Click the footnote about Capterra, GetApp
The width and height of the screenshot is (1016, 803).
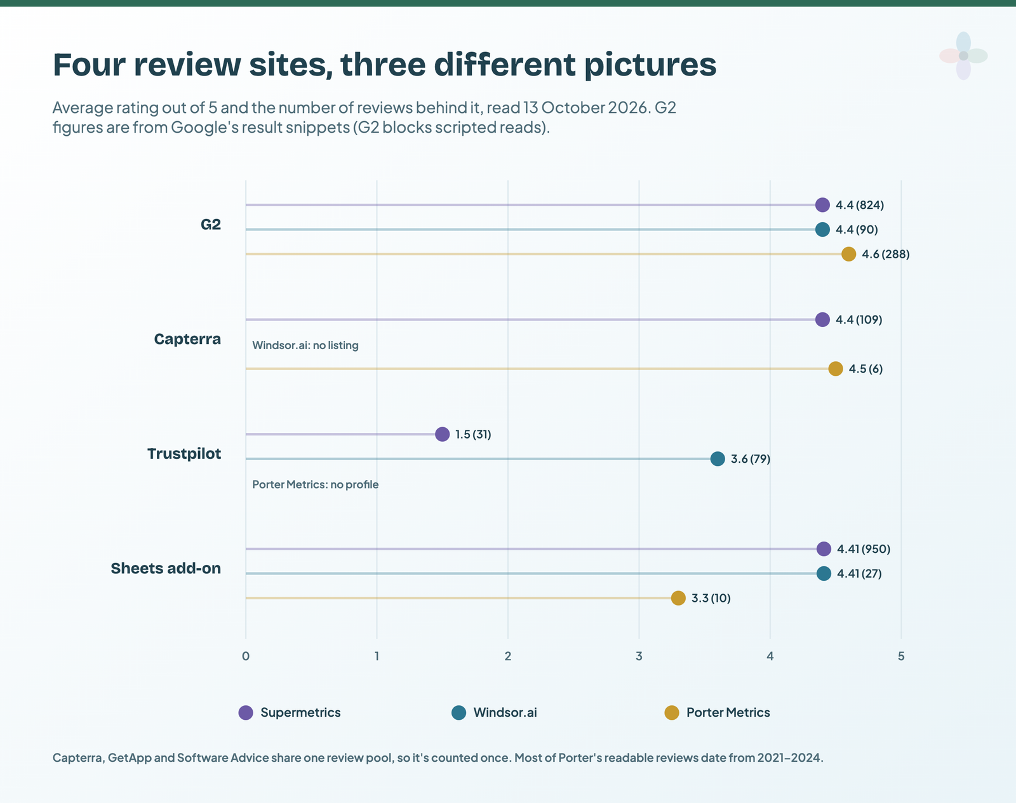click(x=438, y=758)
